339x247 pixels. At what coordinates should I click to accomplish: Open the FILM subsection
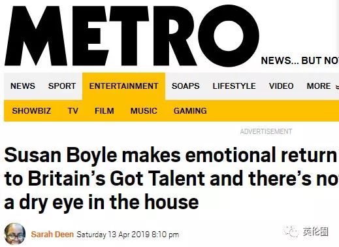105,111
